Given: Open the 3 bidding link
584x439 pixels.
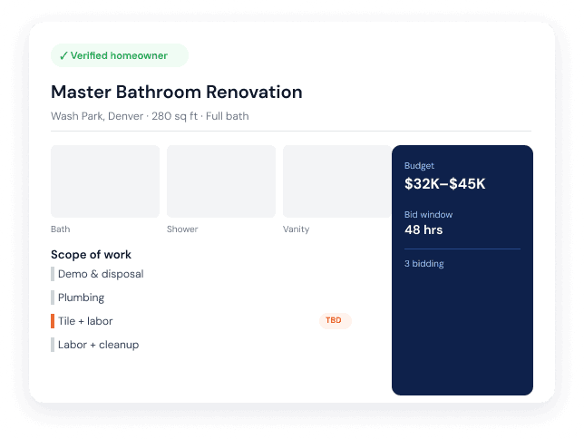Looking at the screenshot, I should 424,264.
